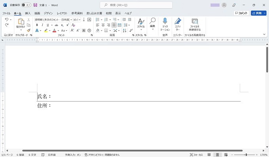Align text left
The height and width of the screenshot is (157, 269).
(97, 25)
